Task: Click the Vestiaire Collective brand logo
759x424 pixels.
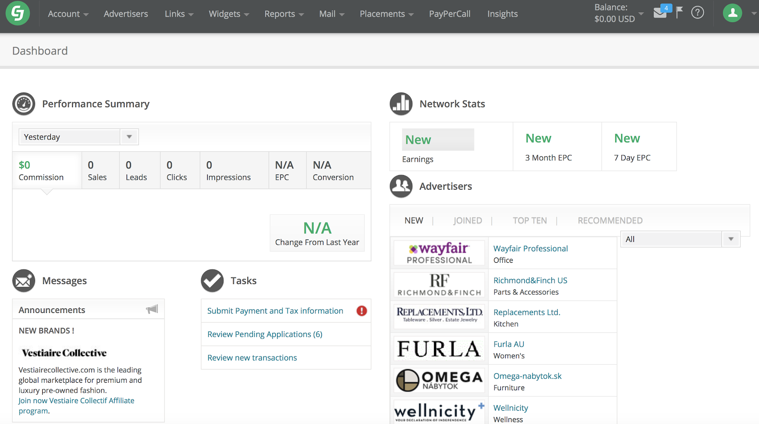Action: click(x=65, y=353)
